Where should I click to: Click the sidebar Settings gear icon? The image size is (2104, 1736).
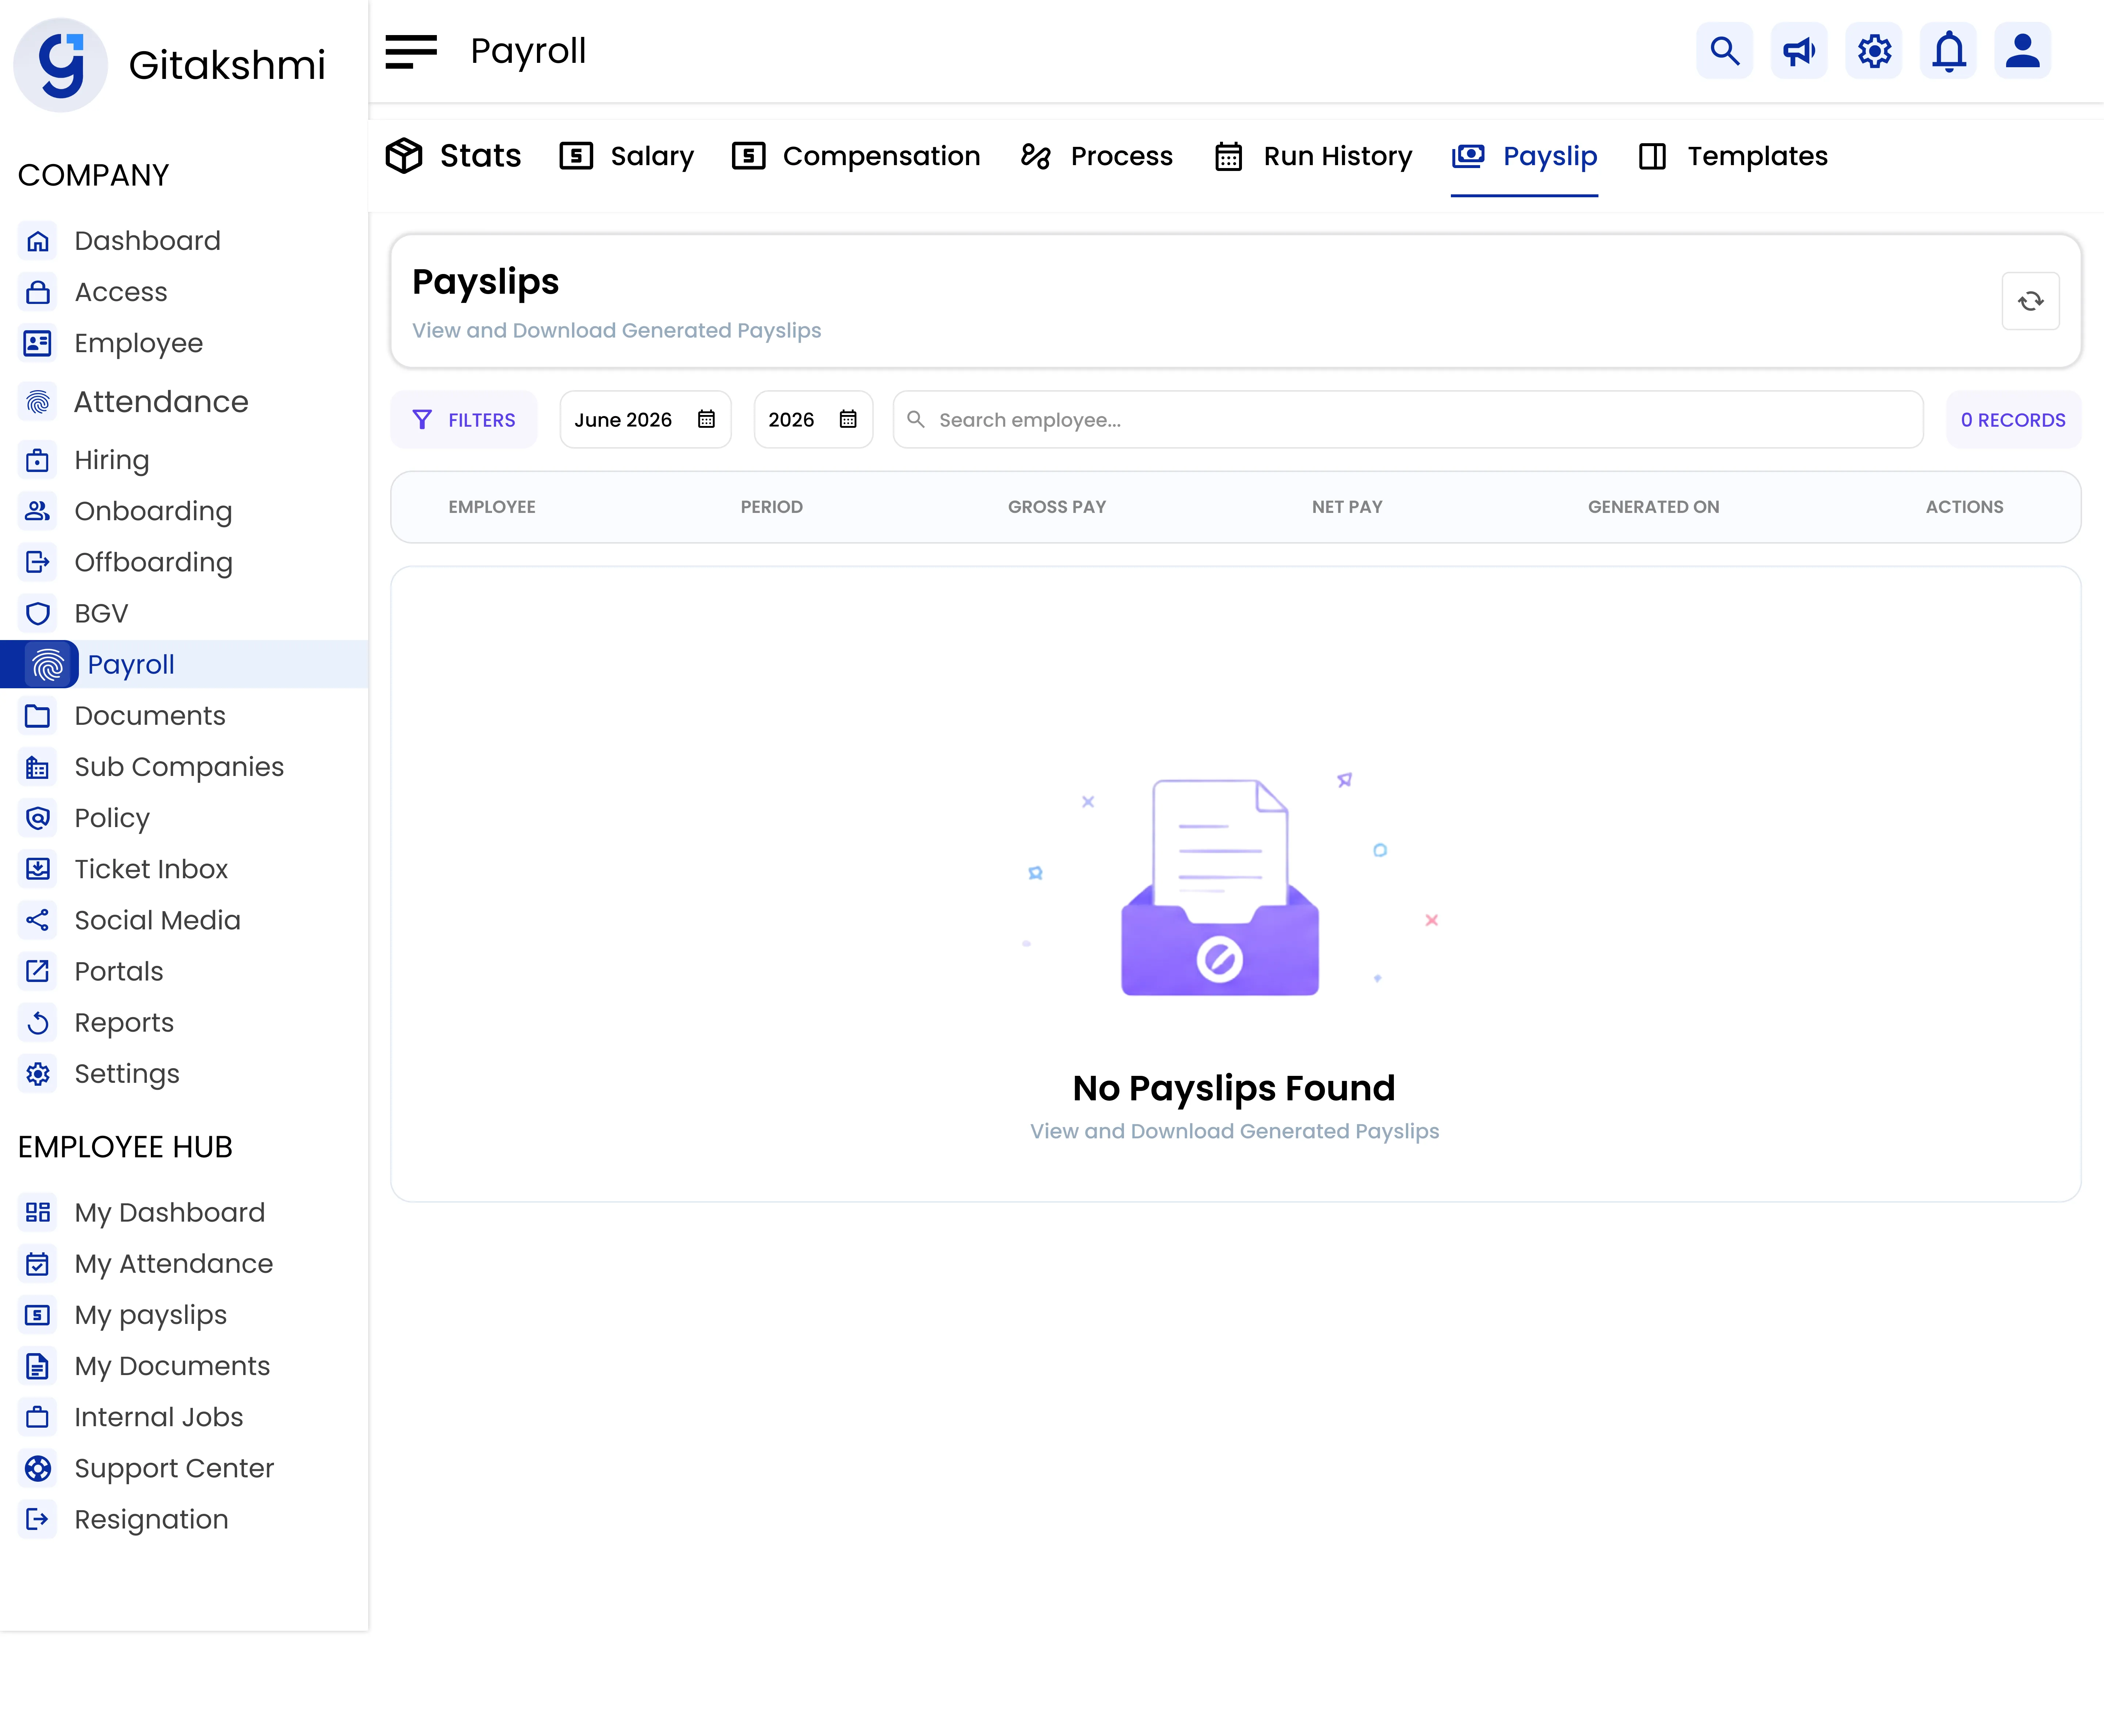pyautogui.click(x=38, y=1074)
